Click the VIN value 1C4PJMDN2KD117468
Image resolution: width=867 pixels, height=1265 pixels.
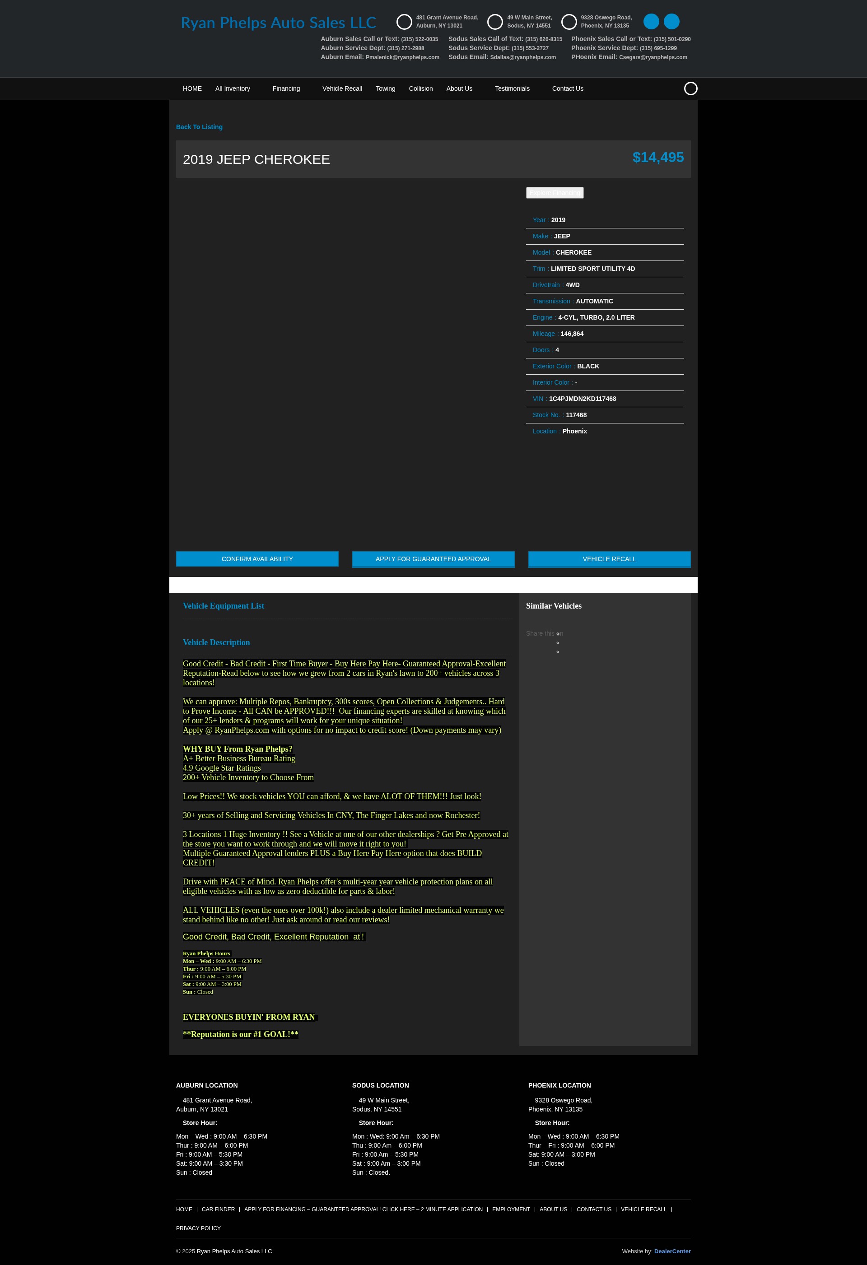(582, 399)
